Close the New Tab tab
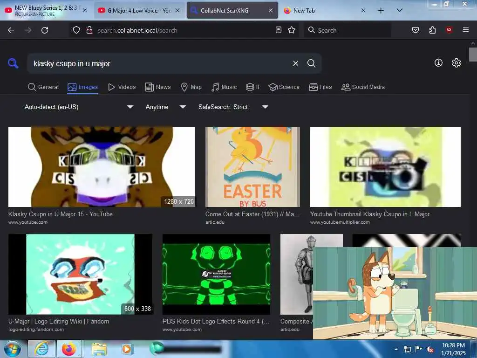The height and width of the screenshot is (358, 477). (363, 10)
